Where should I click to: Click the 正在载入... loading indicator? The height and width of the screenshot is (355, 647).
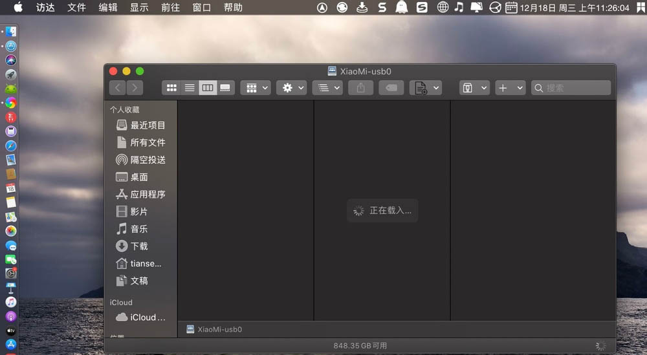pos(382,211)
